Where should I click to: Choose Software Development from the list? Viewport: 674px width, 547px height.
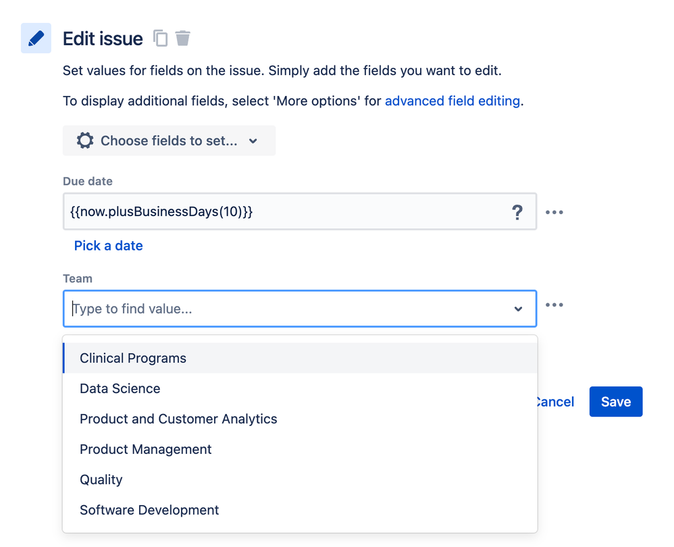[x=149, y=510]
